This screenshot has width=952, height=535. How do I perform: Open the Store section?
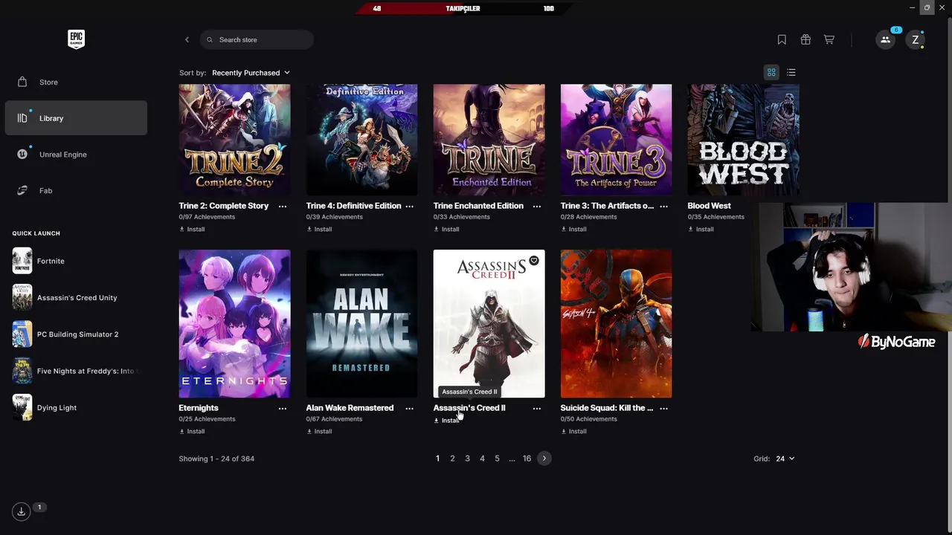point(76,82)
